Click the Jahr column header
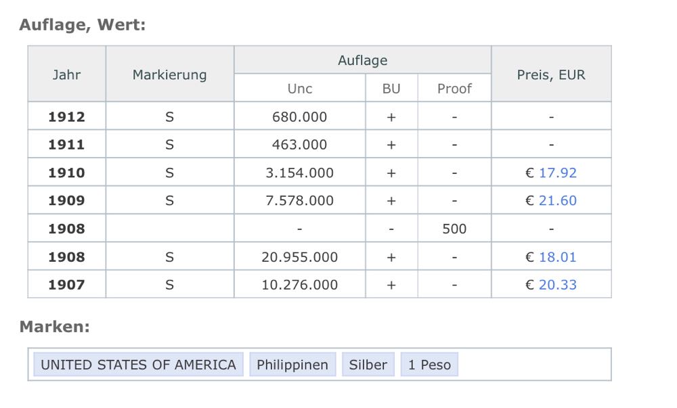677x408 pixels. point(66,74)
